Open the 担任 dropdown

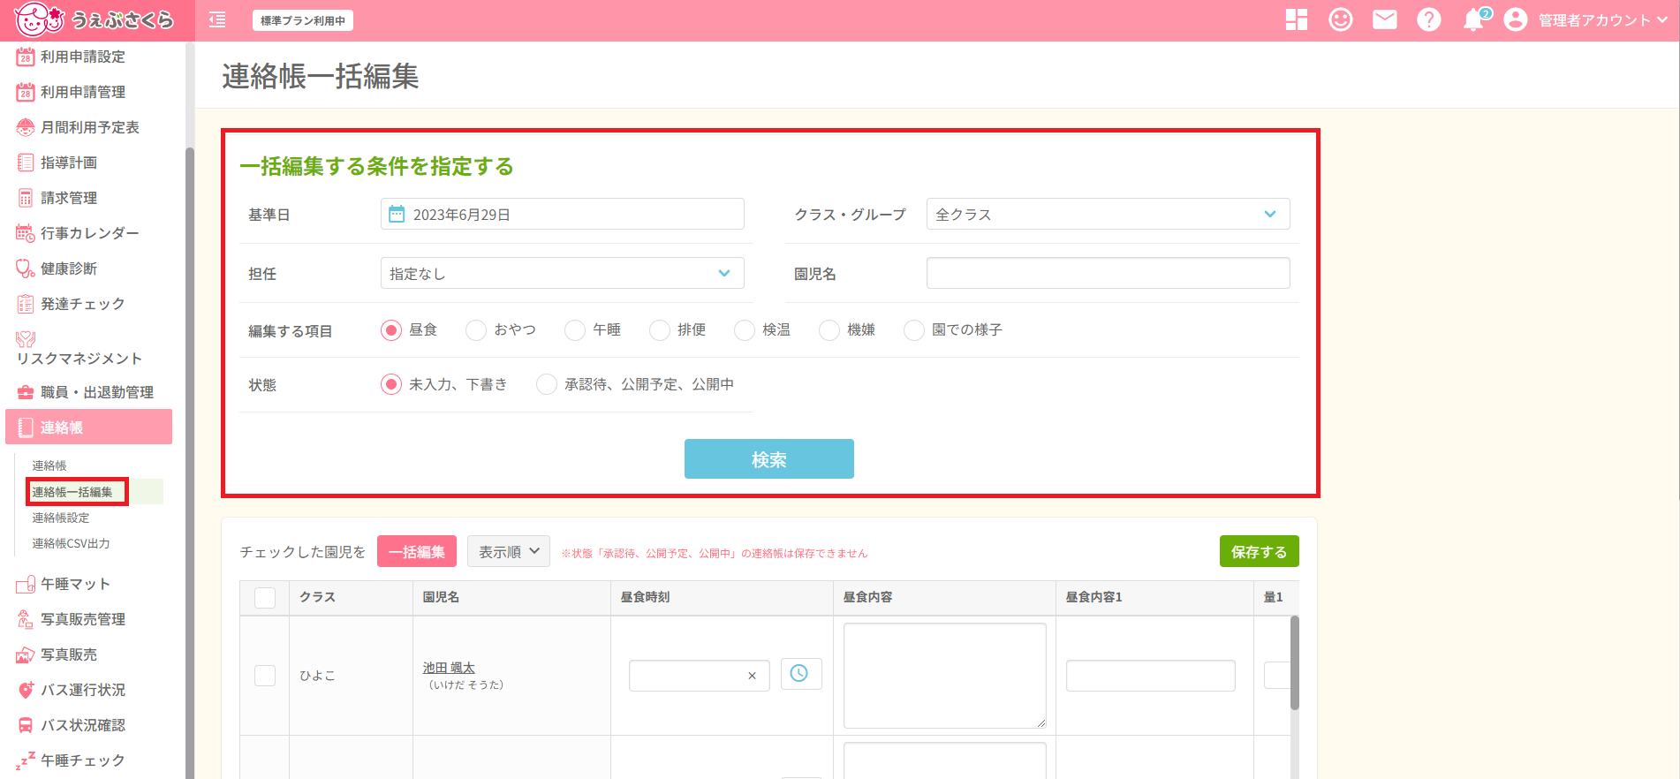pyautogui.click(x=562, y=273)
